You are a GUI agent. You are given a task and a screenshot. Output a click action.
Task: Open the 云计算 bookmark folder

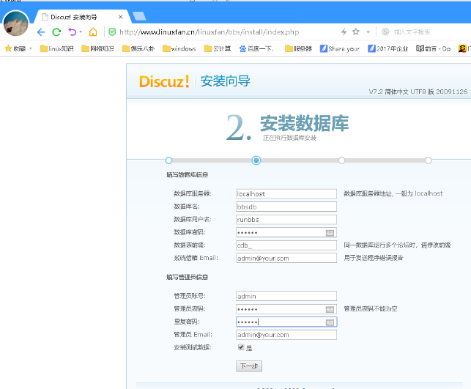coord(218,48)
